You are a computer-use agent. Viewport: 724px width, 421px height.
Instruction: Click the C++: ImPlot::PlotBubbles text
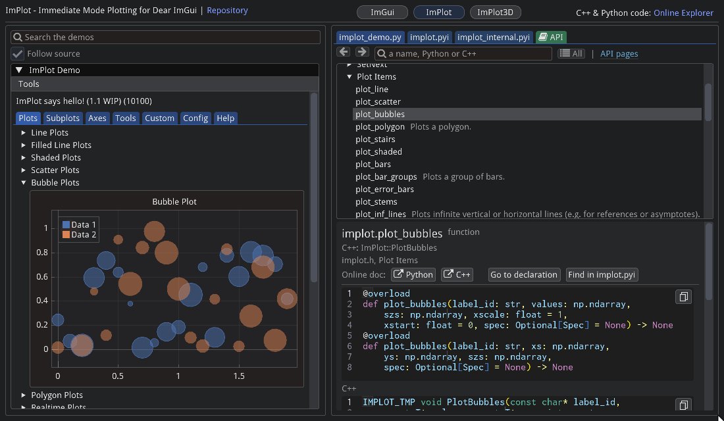coord(389,248)
